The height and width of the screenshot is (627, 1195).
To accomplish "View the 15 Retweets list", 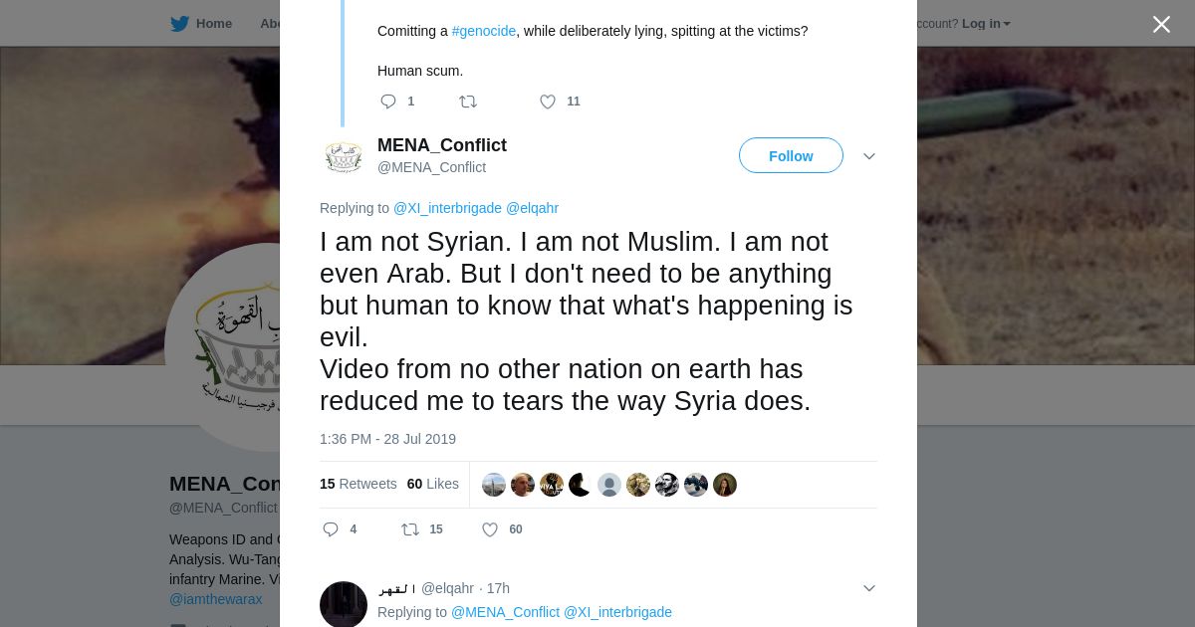I will point(358,484).
